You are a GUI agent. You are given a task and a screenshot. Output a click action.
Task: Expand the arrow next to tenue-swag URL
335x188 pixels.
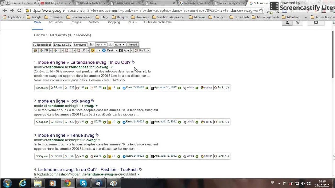click(112, 67)
